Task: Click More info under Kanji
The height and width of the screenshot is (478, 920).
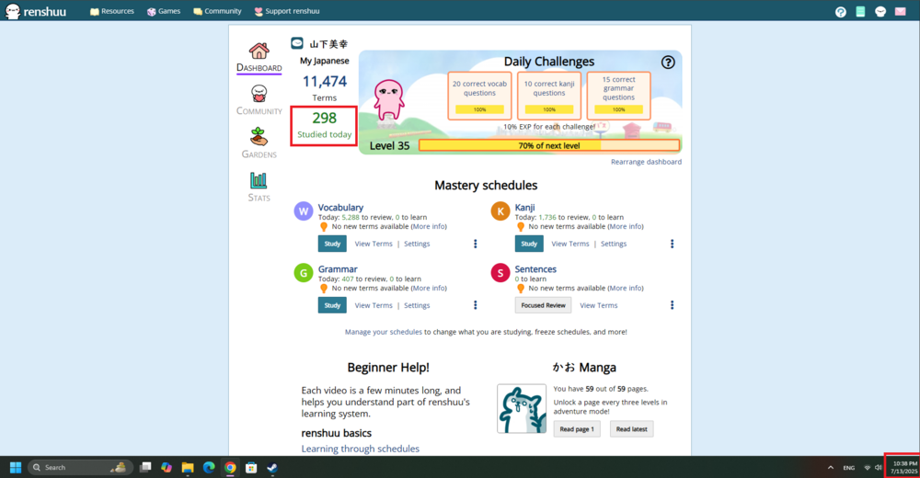Action: point(626,226)
